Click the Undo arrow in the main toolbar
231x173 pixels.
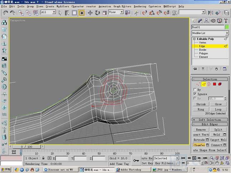pos(5,13)
